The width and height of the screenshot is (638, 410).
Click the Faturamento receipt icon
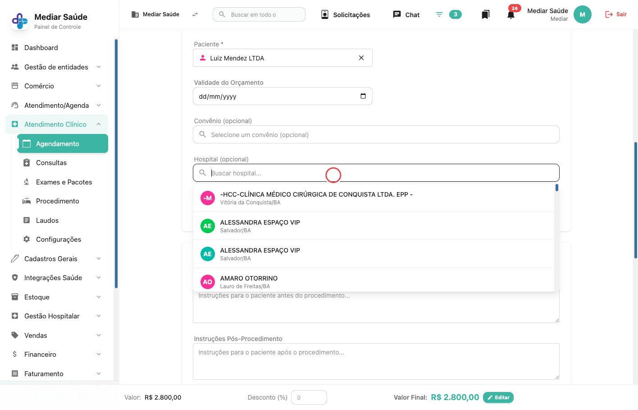(15, 373)
